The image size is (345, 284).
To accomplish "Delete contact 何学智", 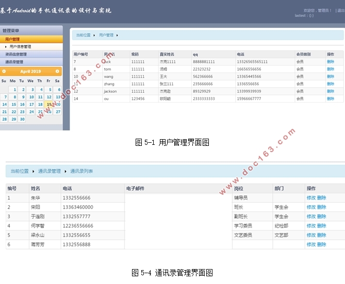I will pyautogui.click(x=321, y=226).
